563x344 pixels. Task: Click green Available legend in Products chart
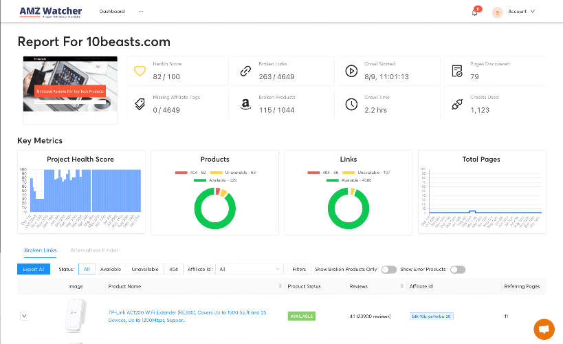pyautogui.click(x=215, y=180)
